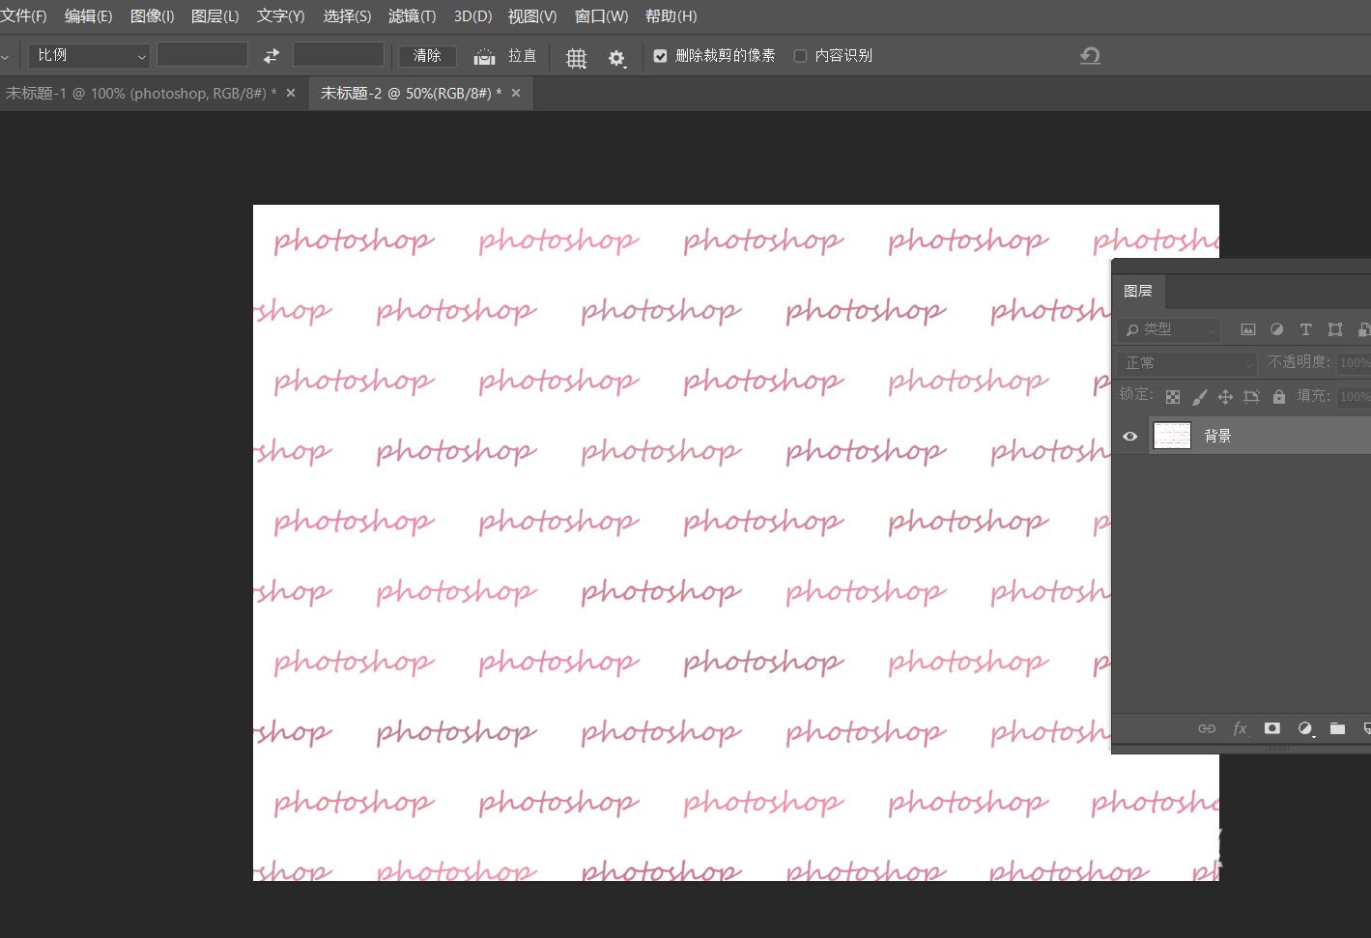
Task: Click the link layers chain icon
Action: click(1207, 728)
